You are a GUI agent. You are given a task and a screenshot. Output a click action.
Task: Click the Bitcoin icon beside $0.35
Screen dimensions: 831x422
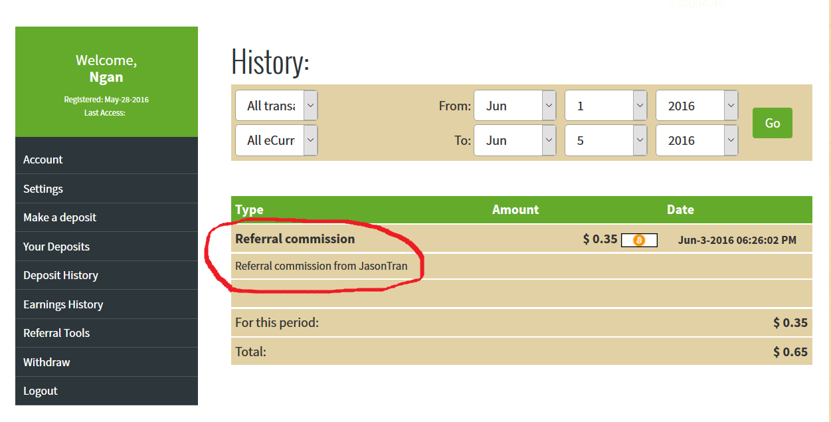point(639,240)
